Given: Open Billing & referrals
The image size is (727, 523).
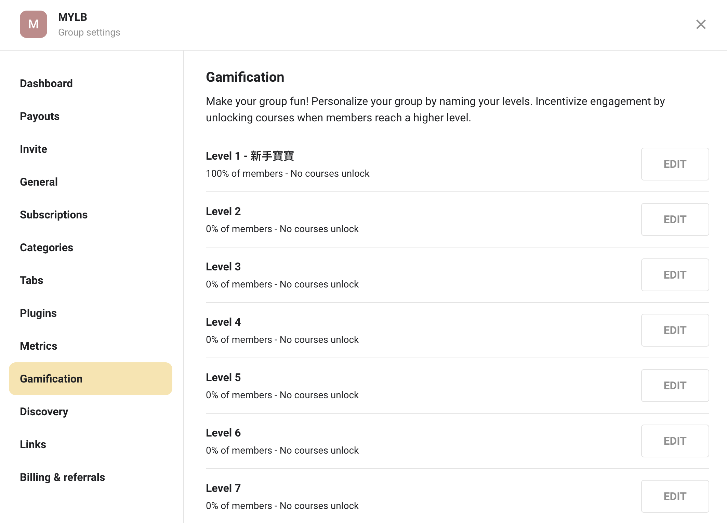Looking at the screenshot, I should point(62,477).
